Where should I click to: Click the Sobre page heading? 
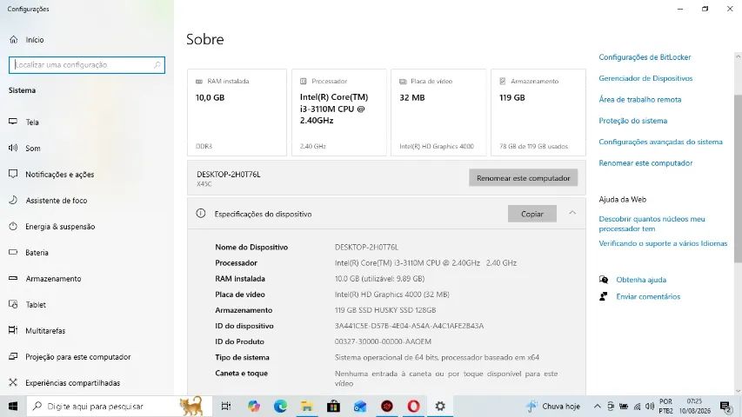(x=205, y=39)
